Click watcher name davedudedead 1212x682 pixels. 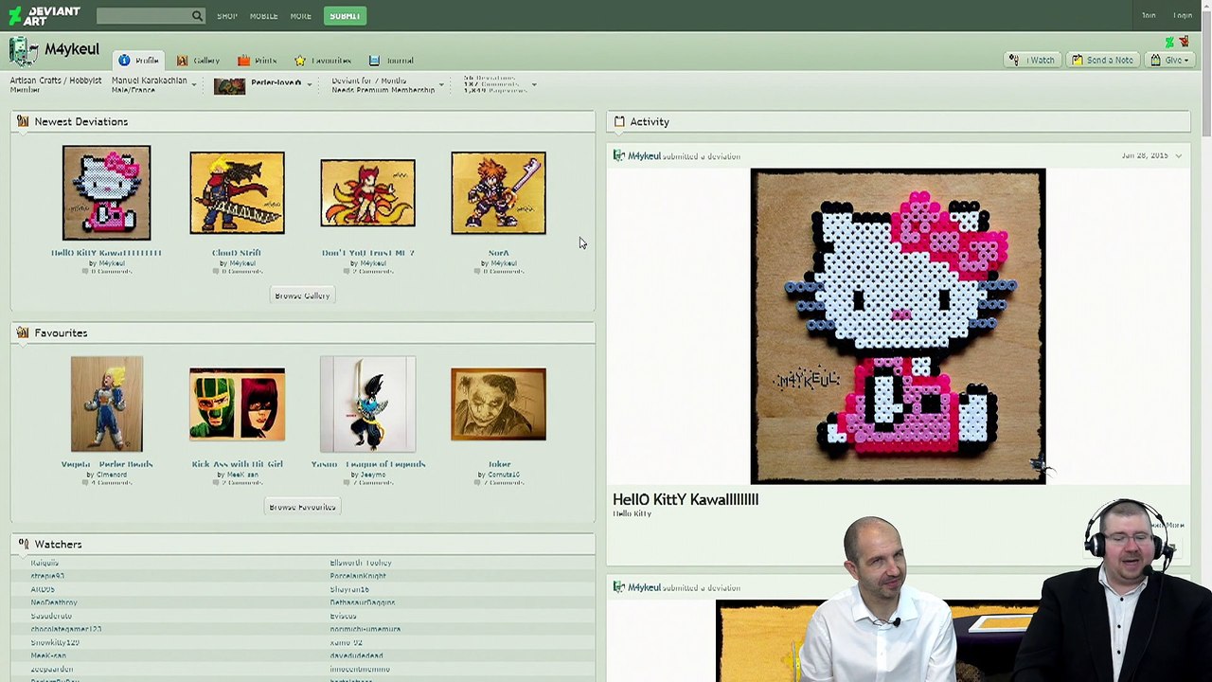click(357, 655)
